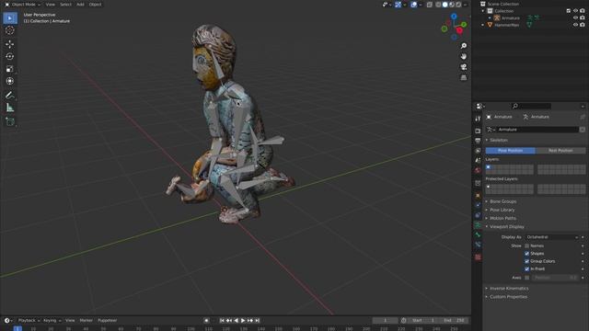This screenshot has width=589, height=331.
Task: Open the Bone Constraints properties tab
Action: (x=478, y=245)
